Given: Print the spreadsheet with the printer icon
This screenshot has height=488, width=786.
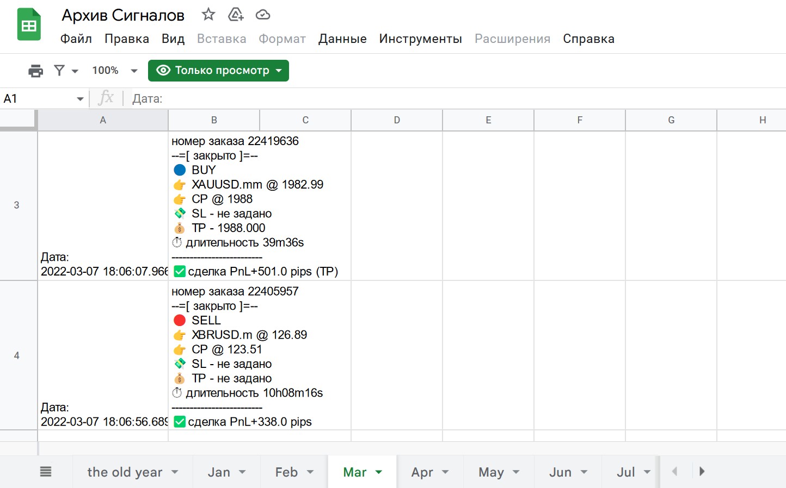Looking at the screenshot, I should click(x=35, y=71).
